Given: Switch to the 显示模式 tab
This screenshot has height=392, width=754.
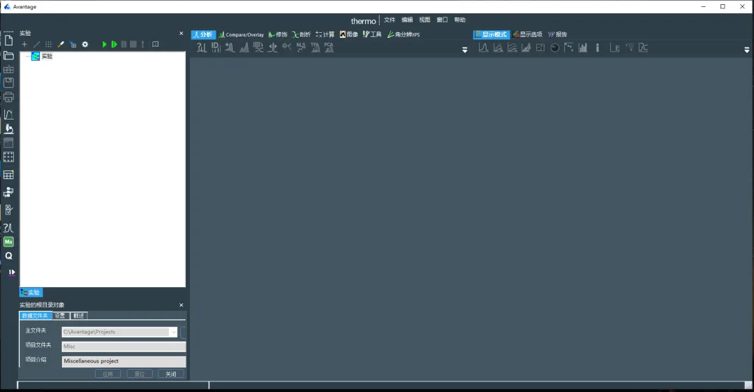Looking at the screenshot, I should click(491, 35).
